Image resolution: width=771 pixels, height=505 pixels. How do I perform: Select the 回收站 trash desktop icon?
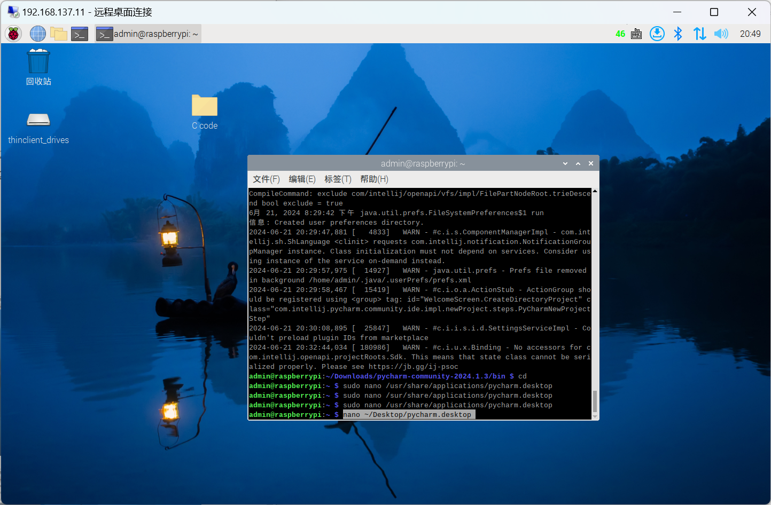click(x=38, y=67)
